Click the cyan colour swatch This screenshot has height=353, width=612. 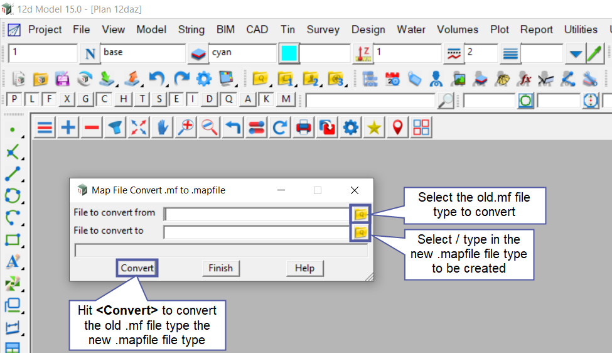[289, 53]
